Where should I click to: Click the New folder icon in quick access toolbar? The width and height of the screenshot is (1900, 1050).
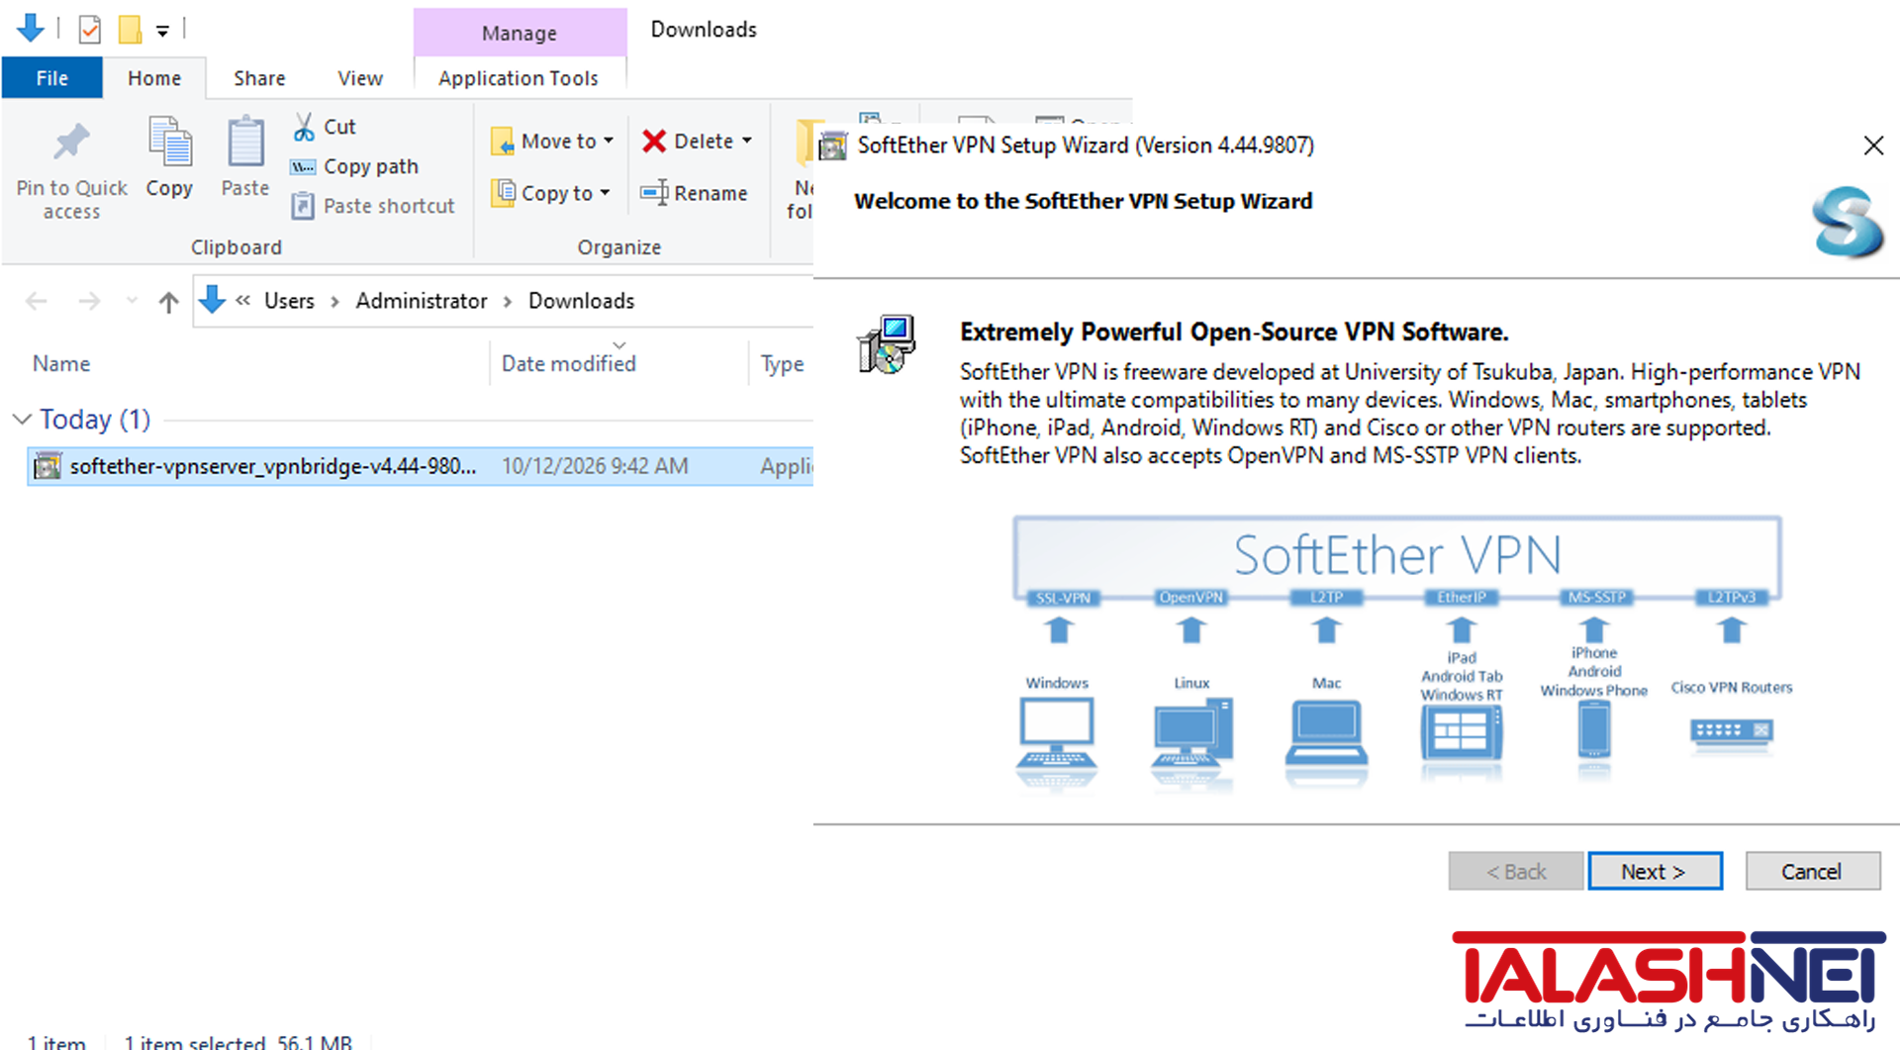[x=130, y=30]
